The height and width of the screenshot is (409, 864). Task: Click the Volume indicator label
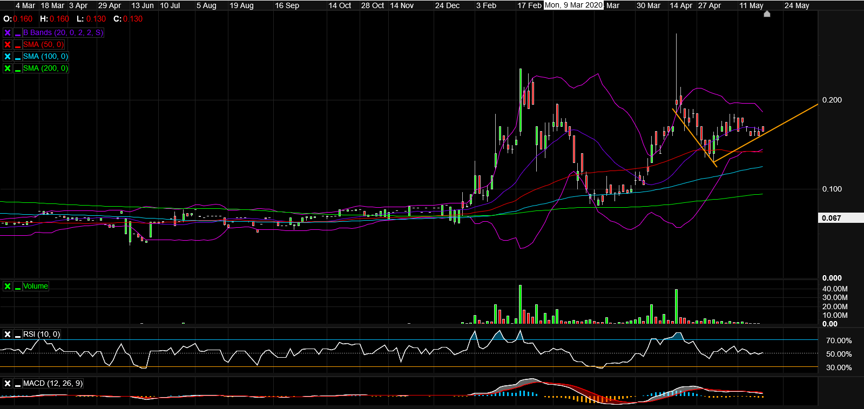tap(36, 287)
